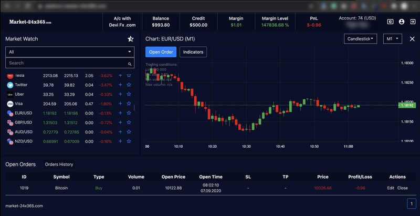Favorite Uber with its star icon

pos(129,94)
